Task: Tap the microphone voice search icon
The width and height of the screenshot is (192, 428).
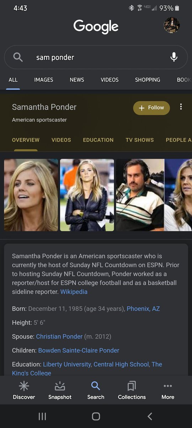Action: click(174, 57)
